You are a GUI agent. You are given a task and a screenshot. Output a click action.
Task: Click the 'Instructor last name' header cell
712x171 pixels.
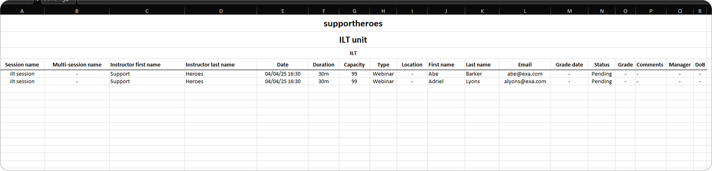[x=221, y=65]
